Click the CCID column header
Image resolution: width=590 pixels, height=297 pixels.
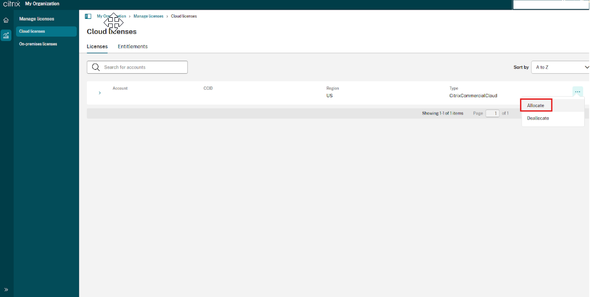pos(208,88)
